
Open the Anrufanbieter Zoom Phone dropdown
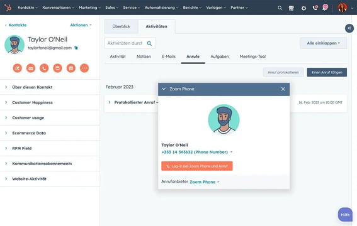[205, 182]
